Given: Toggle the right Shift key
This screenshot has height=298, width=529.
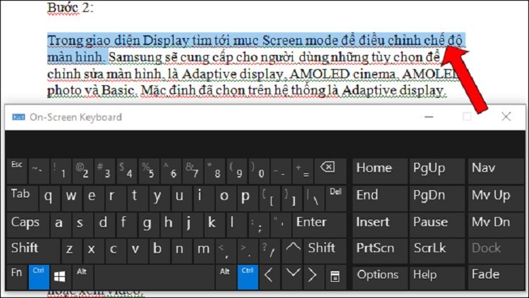Looking at the screenshot, I should tap(325, 251).
